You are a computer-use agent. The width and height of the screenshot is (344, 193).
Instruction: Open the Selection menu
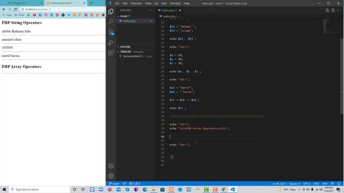136,3
